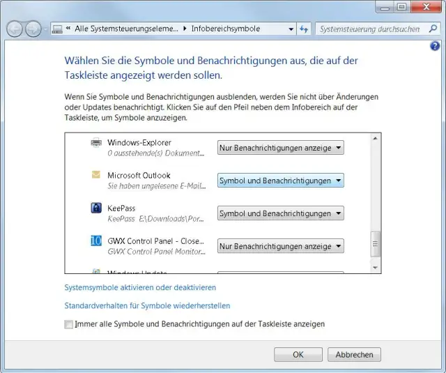The image size is (446, 373).
Task: Select the Microsoft Outlook list entry name
Action: click(139, 175)
